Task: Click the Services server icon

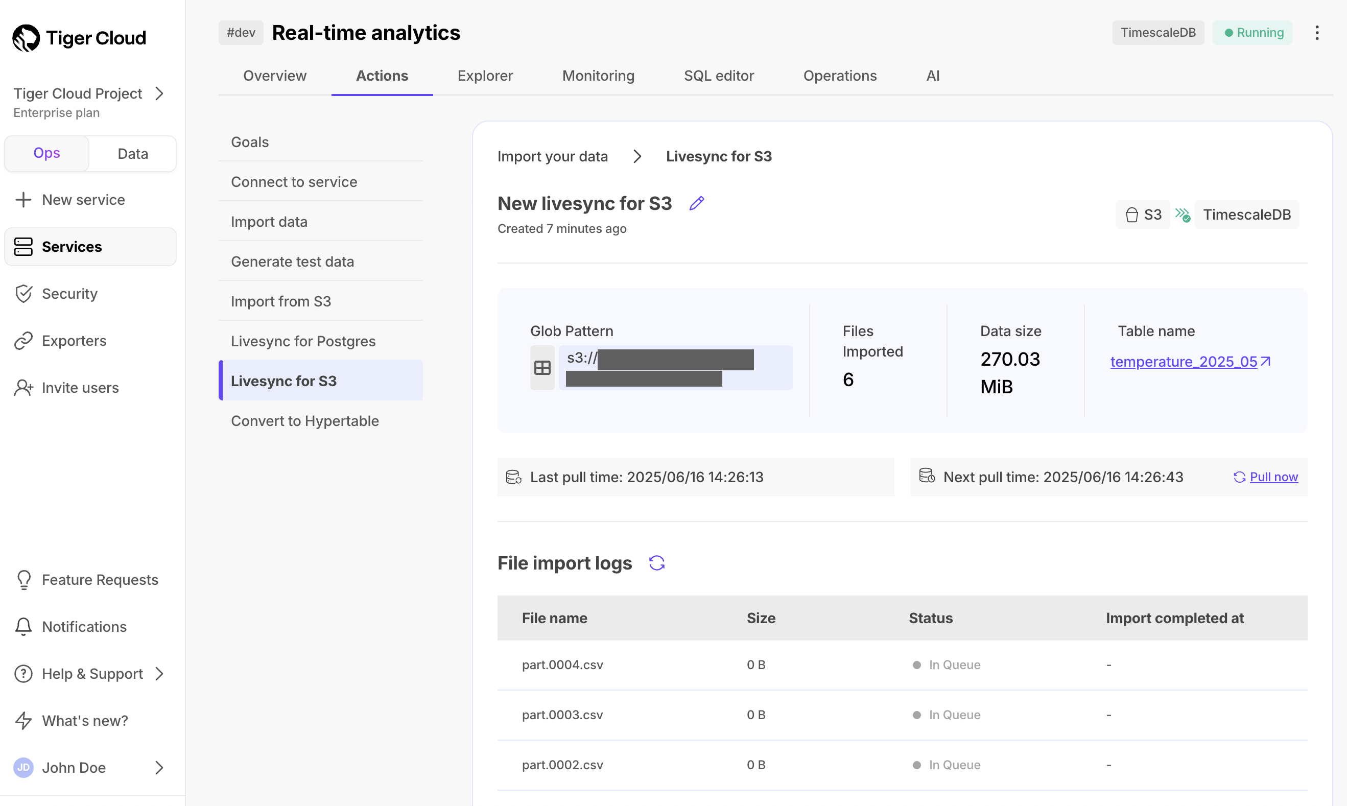Action: coord(23,247)
